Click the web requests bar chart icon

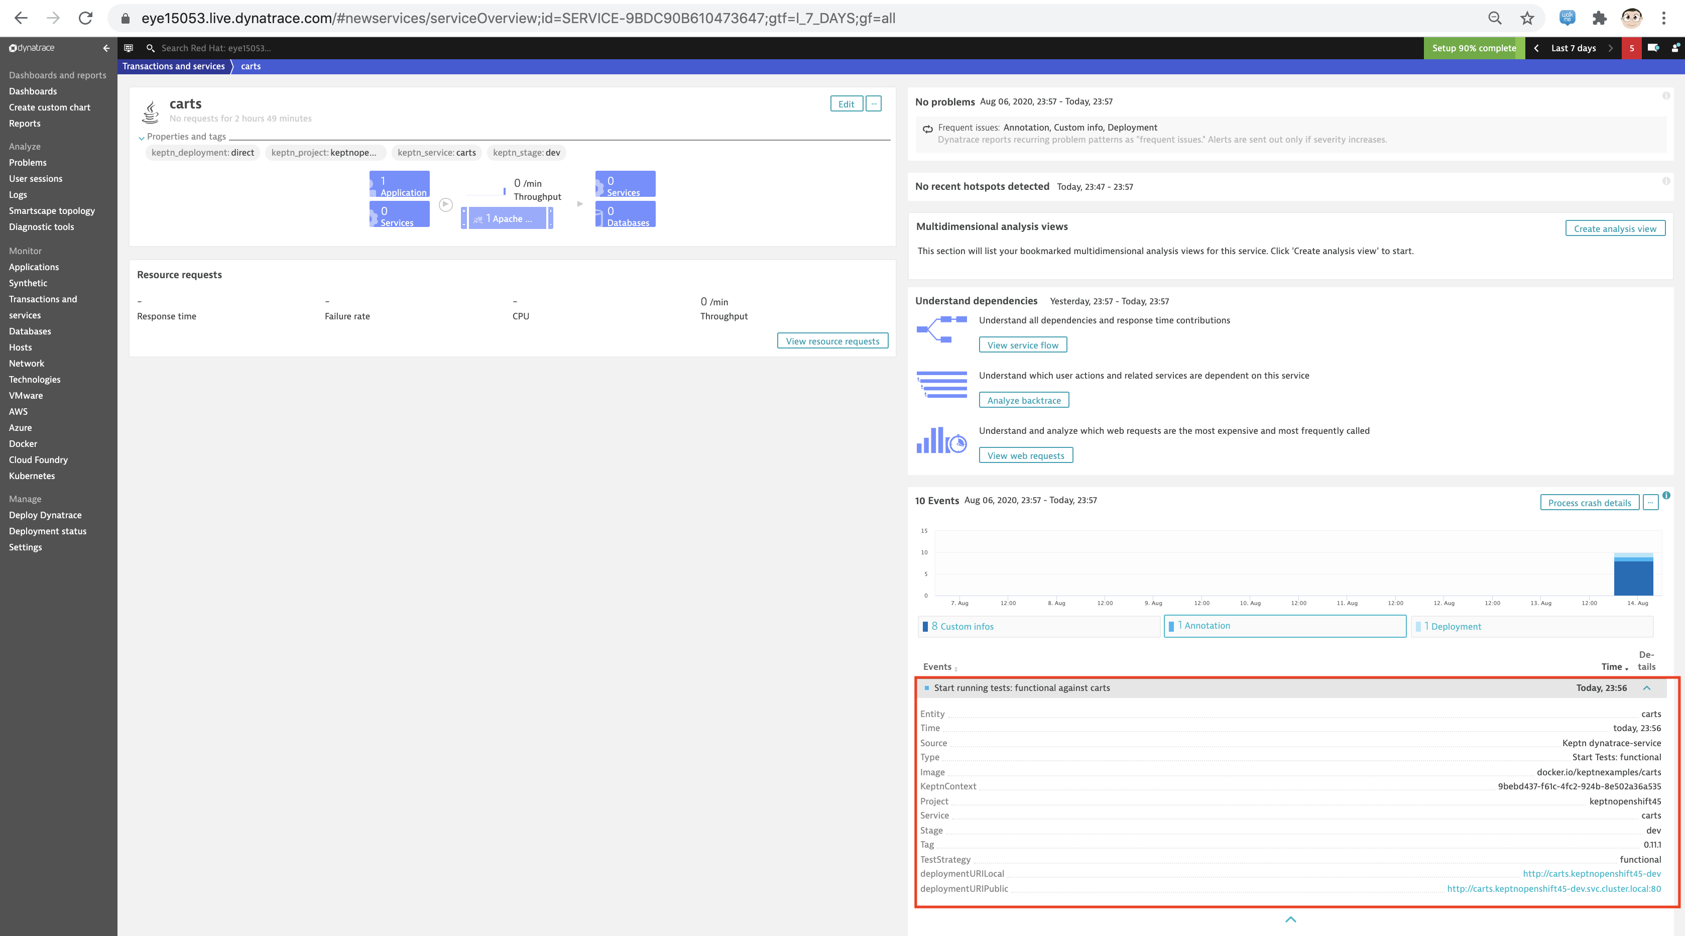click(x=941, y=440)
